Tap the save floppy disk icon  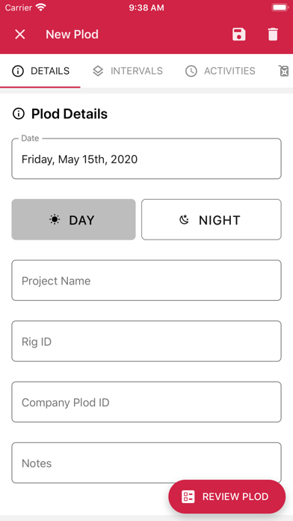click(x=239, y=34)
